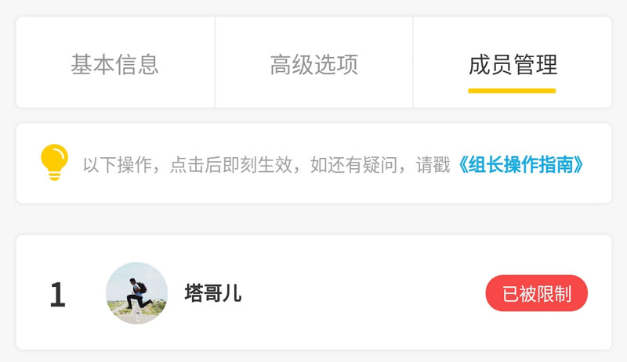Click the red 已被限制 button

pyautogui.click(x=537, y=293)
